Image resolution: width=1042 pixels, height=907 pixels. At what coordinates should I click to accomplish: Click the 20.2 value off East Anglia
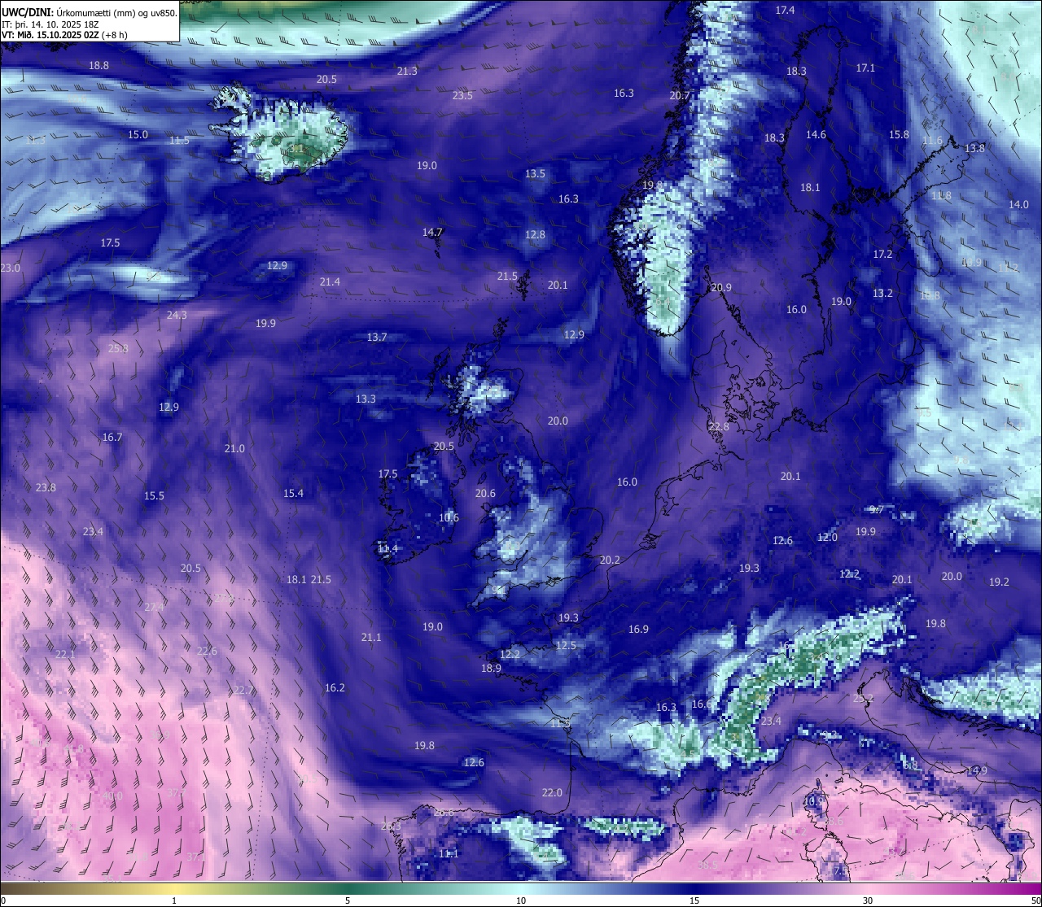click(610, 560)
